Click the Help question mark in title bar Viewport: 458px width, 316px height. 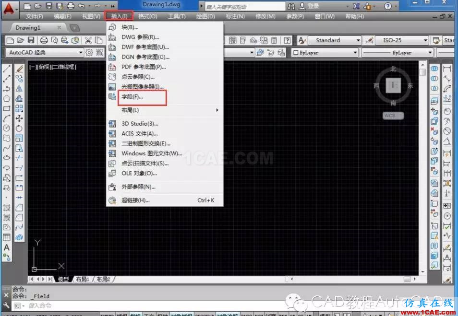(387, 6)
